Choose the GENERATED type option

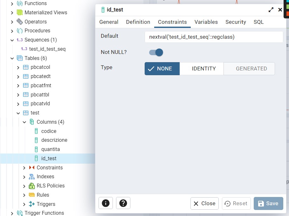click(251, 69)
